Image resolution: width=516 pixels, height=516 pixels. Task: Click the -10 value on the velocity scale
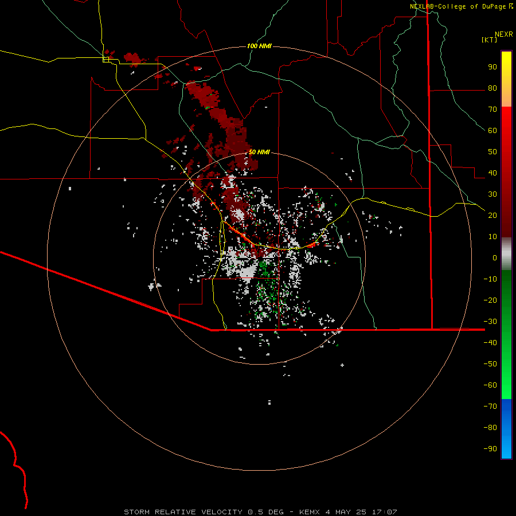[x=490, y=279]
